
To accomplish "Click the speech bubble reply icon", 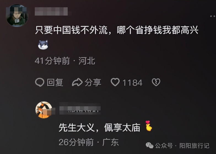I will [40, 82].
